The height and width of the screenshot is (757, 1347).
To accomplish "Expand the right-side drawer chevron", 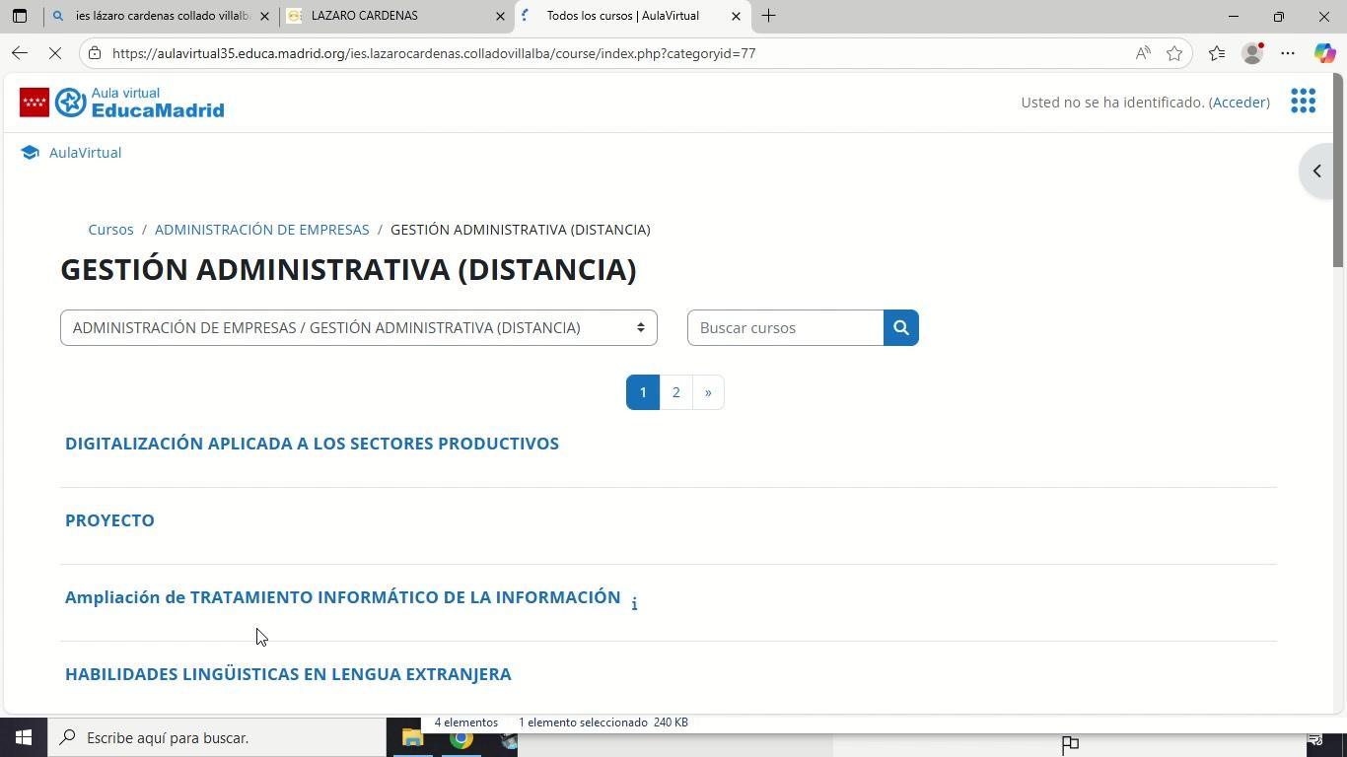I will (1317, 172).
